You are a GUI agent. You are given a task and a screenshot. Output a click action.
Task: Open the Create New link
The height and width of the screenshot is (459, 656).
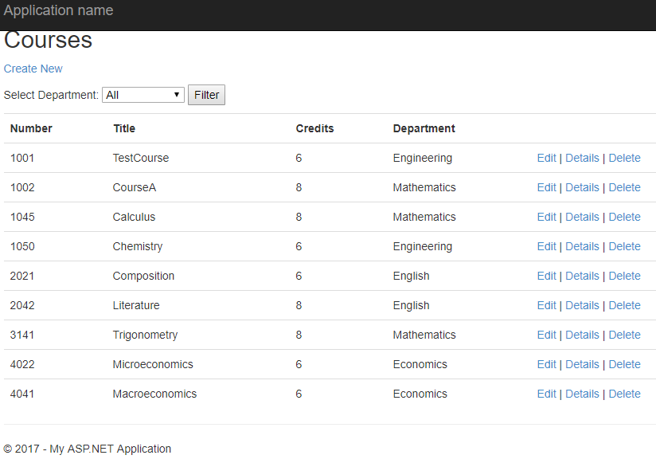coord(33,69)
